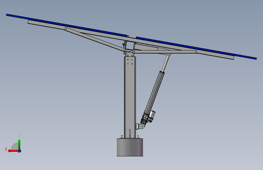Select the right horizontal support arm
Image resolution: width=263 pixels, height=170 pixels.
click(x=165, y=52)
